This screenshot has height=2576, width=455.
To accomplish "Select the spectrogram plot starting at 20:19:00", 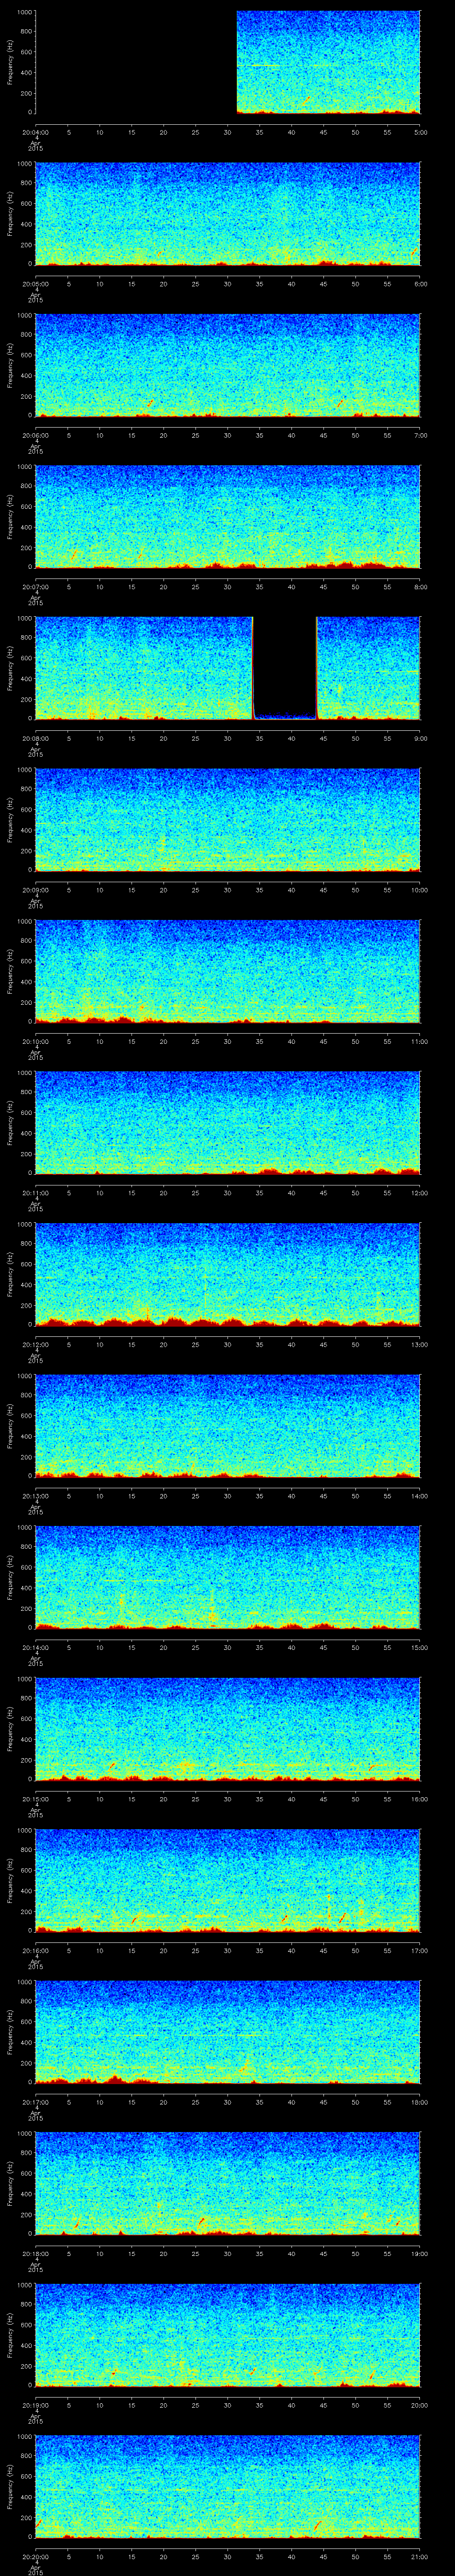I will point(227,2334).
